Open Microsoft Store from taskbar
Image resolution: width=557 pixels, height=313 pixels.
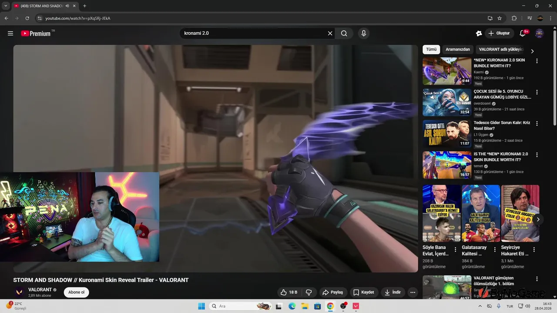pos(317,306)
